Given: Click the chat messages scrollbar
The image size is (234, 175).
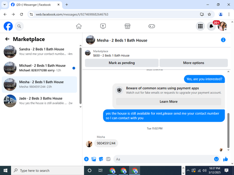Looking at the screenshot, I should (228, 130).
